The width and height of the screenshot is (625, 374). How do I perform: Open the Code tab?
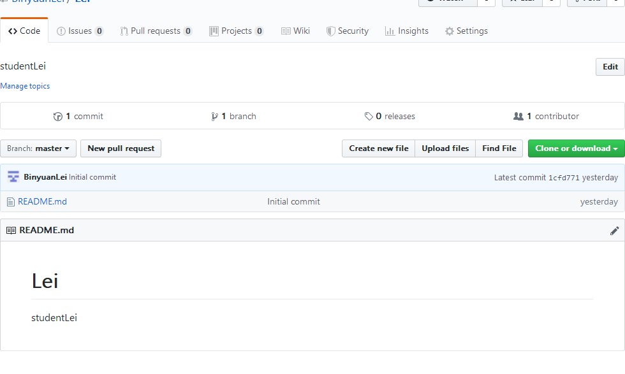(x=24, y=31)
